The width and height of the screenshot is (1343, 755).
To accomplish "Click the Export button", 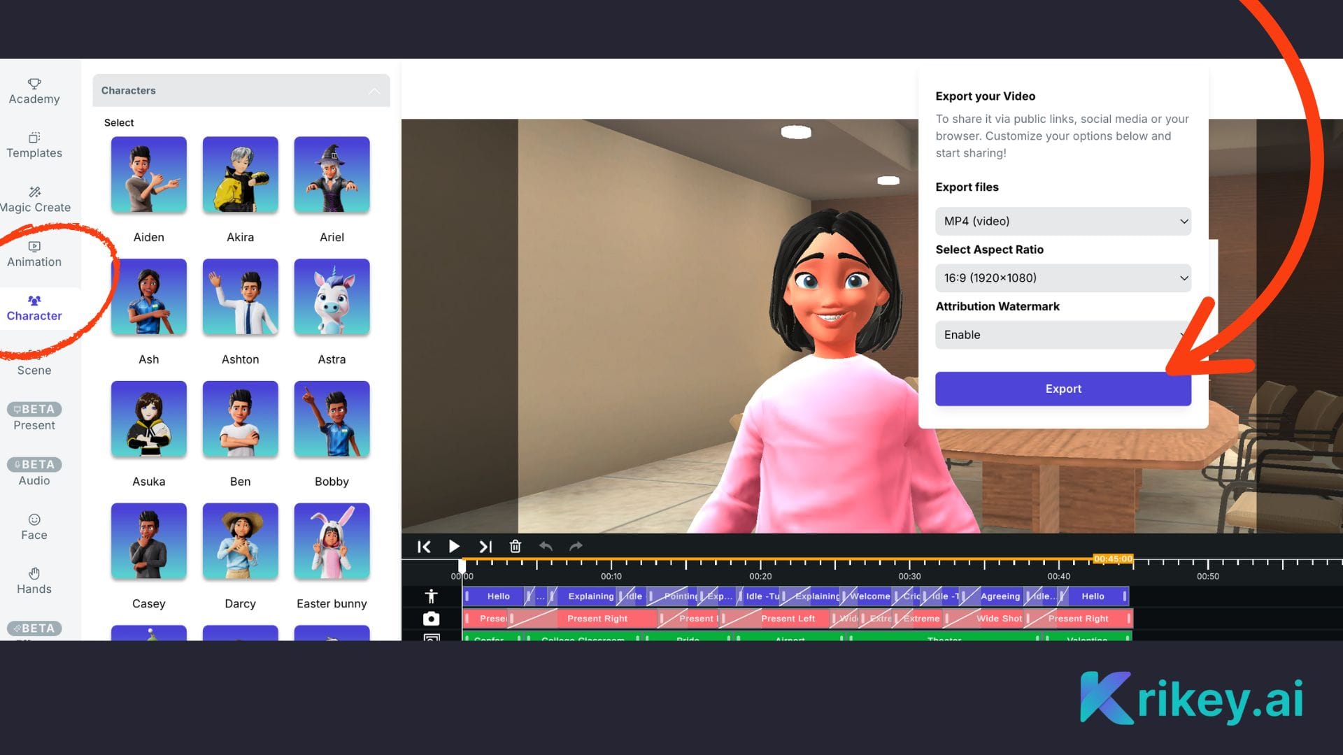I will (1063, 389).
